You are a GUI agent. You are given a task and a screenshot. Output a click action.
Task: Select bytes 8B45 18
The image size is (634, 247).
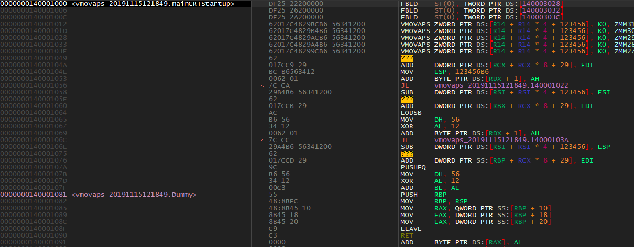coord(283,215)
